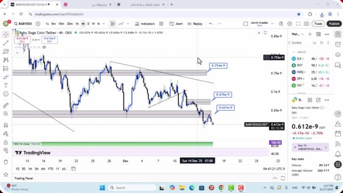
Task: Start bar Replay mode
Action: [x=195, y=24]
